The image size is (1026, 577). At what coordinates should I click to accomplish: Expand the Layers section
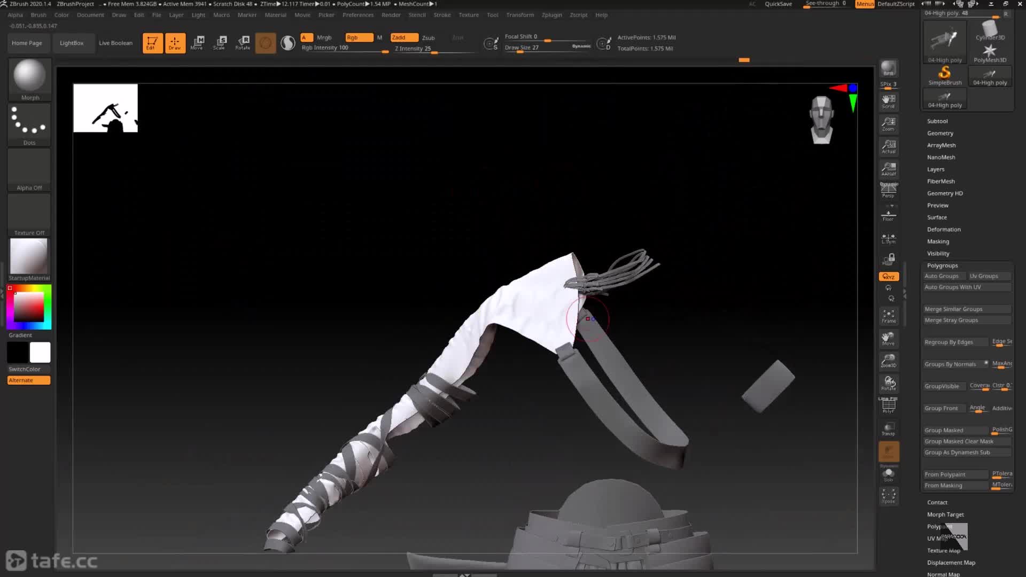click(936, 169)
